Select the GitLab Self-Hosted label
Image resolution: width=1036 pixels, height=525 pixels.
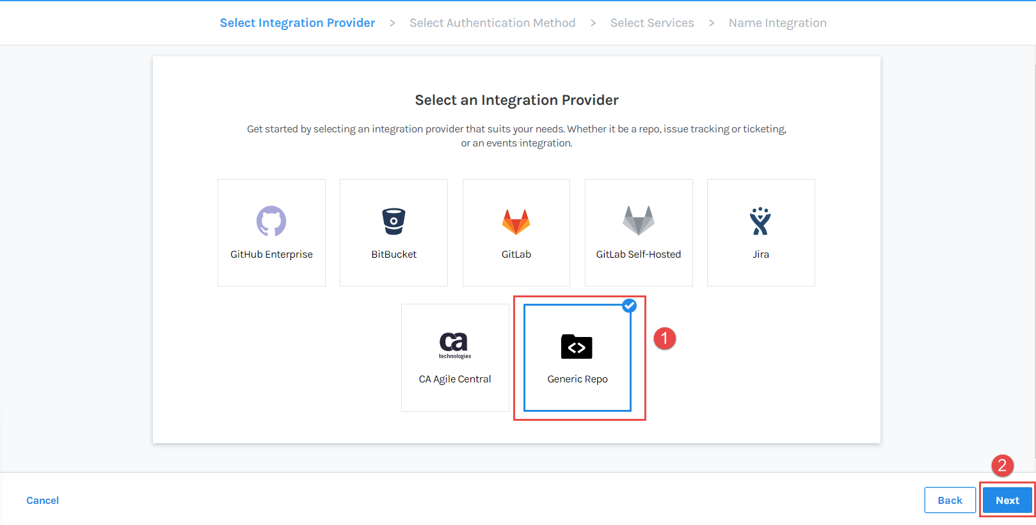pyautogui.click(x=639, y=255)
